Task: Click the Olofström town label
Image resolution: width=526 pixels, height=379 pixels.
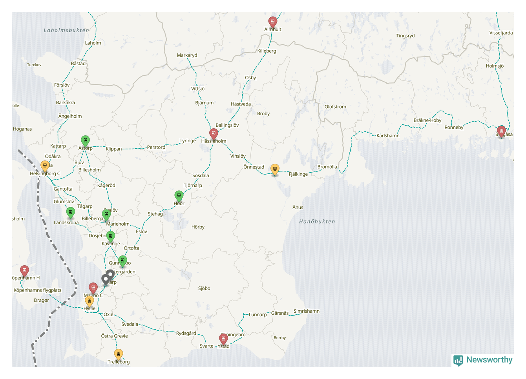Action: [x=335, y=107]
